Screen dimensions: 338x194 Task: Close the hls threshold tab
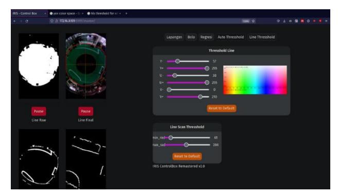pyautogui.click(x=120, y=13)
